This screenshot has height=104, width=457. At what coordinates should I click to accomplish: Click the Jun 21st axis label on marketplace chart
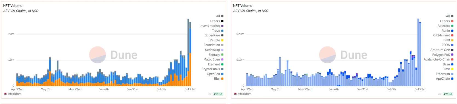click(x=133, y=89)
